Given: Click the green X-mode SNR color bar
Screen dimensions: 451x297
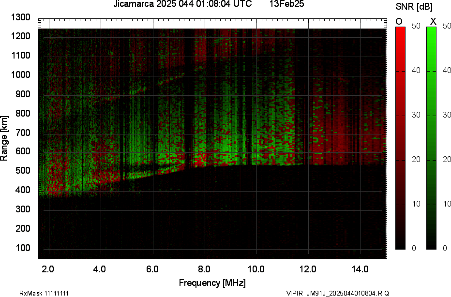Looking at the screenshot, I should [431, 138].
